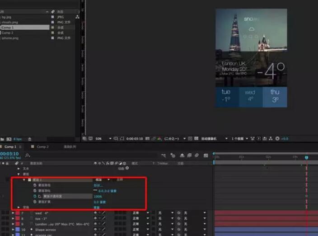Toggle stopwatch for mask expansion property
Image resolution: width=318 pixels, height=236 pixels.
coord(35,202)
